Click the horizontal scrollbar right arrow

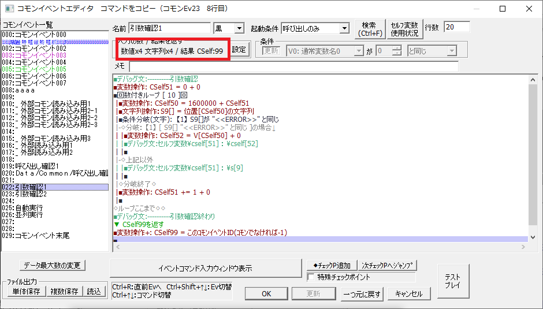(x=523, y=247)
